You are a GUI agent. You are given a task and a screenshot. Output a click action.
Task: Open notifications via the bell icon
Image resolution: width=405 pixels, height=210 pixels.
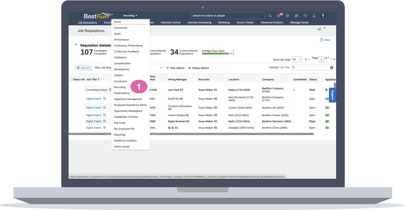coord(314,16)
